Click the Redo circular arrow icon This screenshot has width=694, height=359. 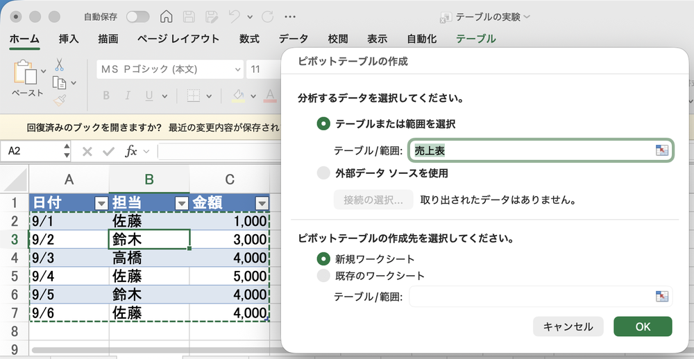267,17
